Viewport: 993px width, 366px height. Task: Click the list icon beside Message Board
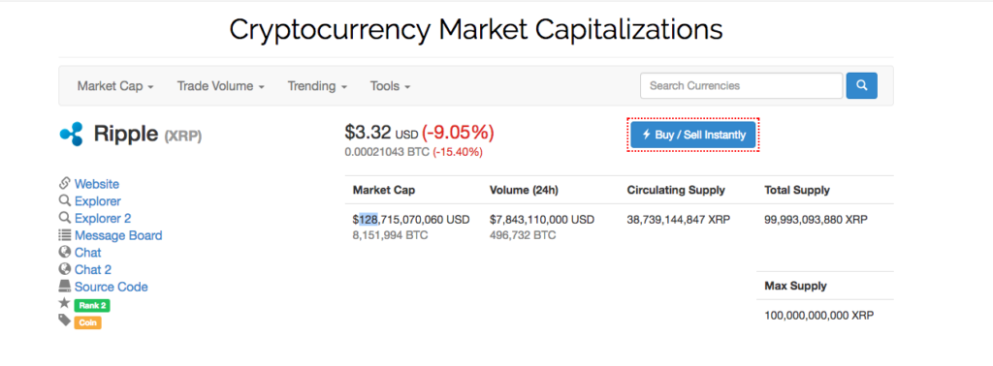tap(64, 234)
